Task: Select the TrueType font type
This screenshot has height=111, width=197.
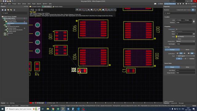Action: 172,50
